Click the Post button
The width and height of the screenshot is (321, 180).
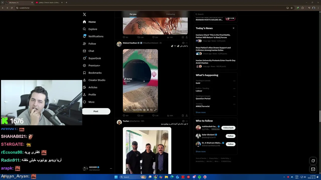click(96, 111)
